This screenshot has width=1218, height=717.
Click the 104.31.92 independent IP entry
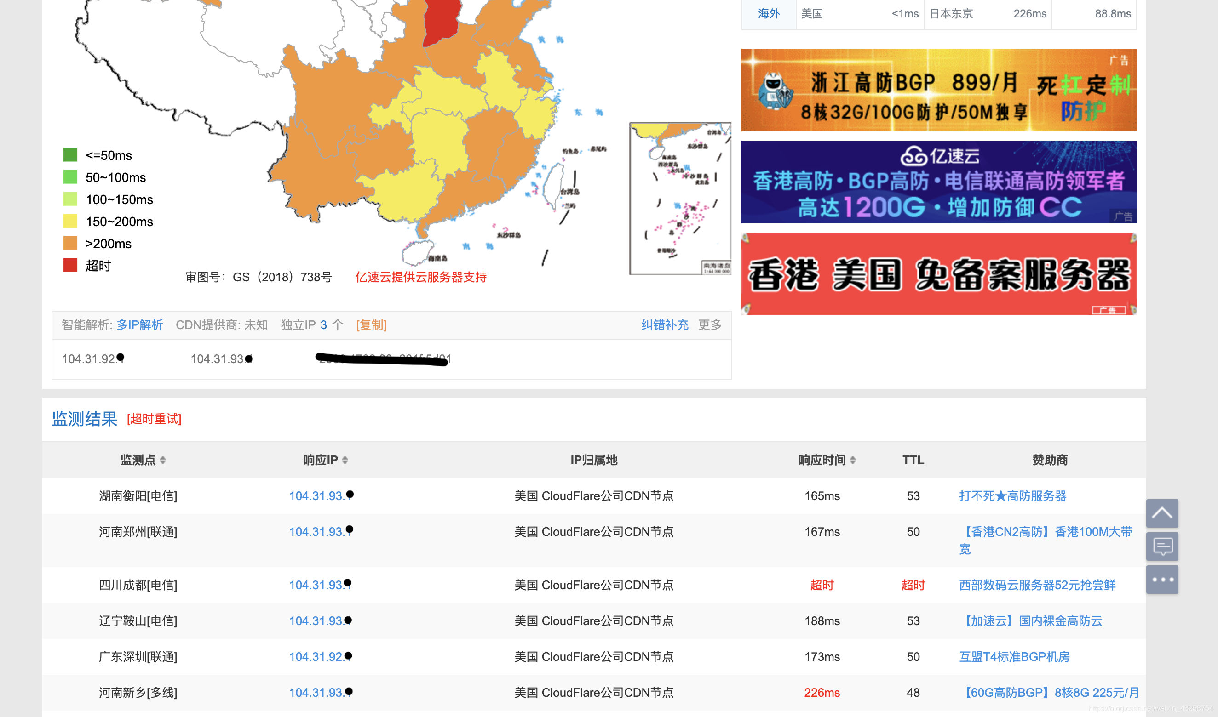[93, 358]
